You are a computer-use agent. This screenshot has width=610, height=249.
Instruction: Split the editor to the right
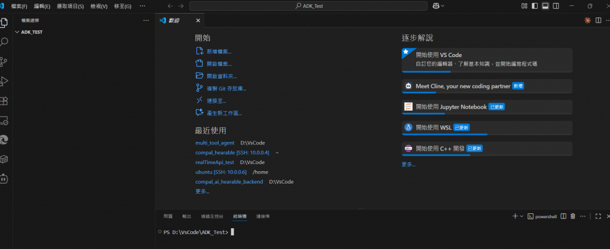point(598,20)
